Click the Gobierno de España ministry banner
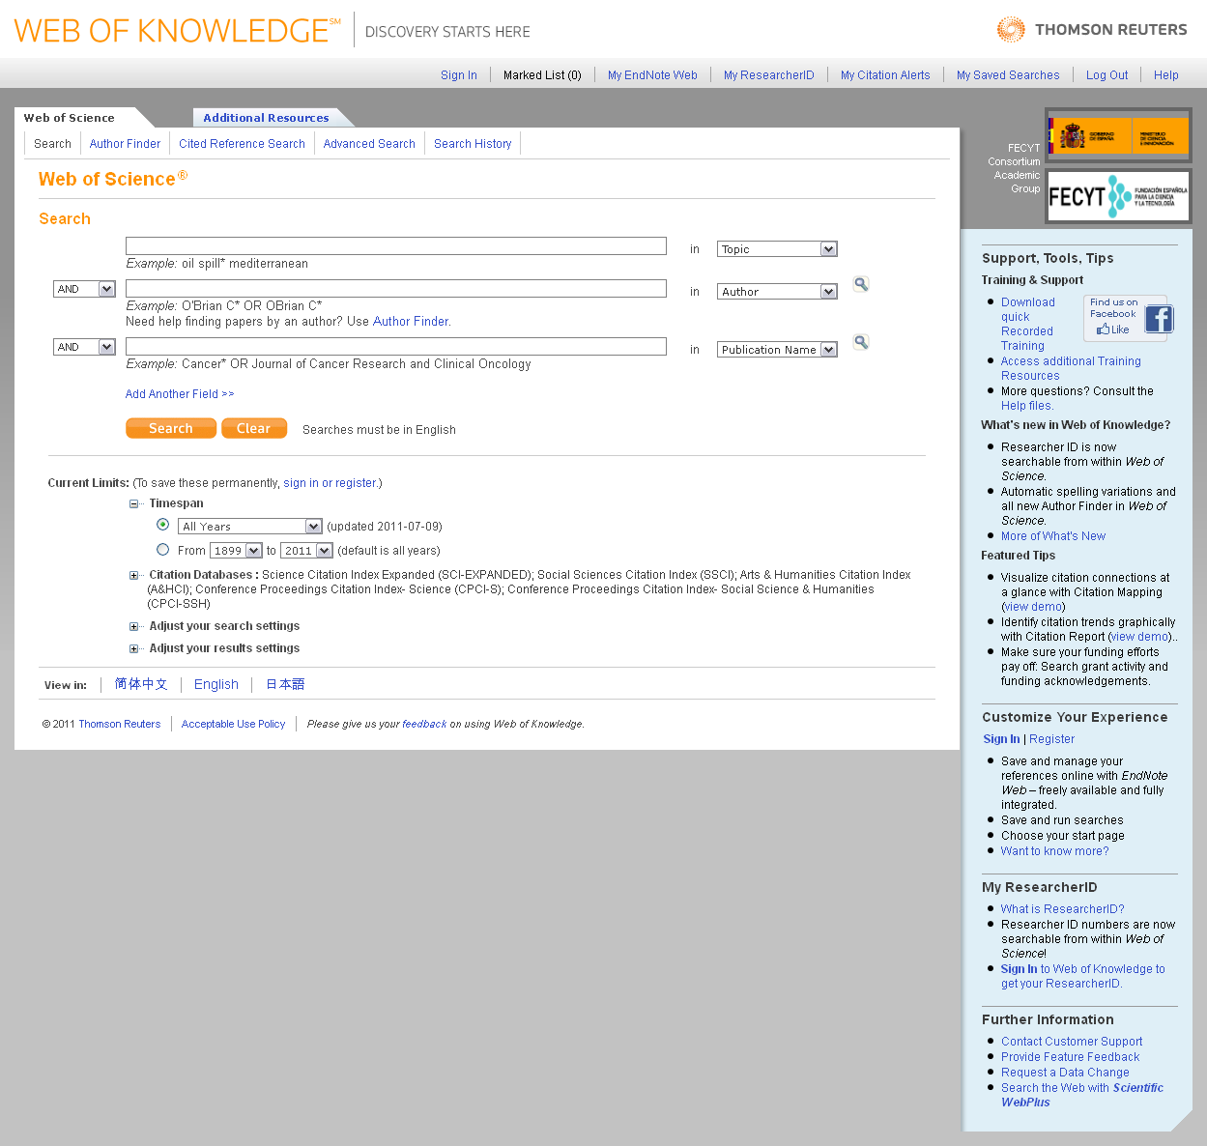Screen dimensions: 1207x1146 [1118, 135]
